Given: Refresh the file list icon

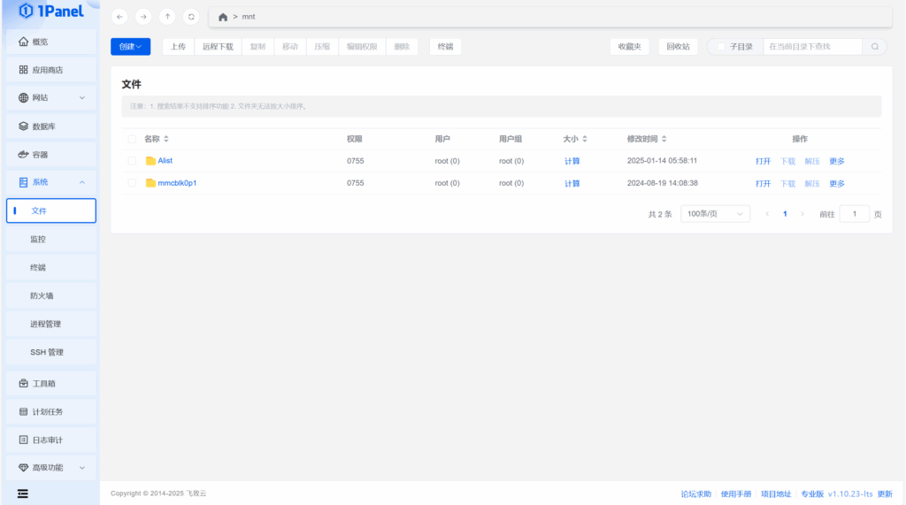Looking at the screenshot, I should coord(191,17).
